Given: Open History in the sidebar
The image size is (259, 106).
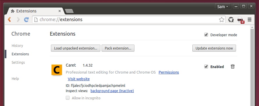Looking at the screenshot, I should tap(17, 46).
